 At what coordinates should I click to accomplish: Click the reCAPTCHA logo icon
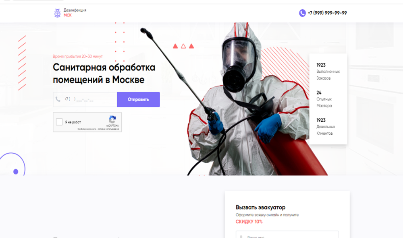[112, 119]
